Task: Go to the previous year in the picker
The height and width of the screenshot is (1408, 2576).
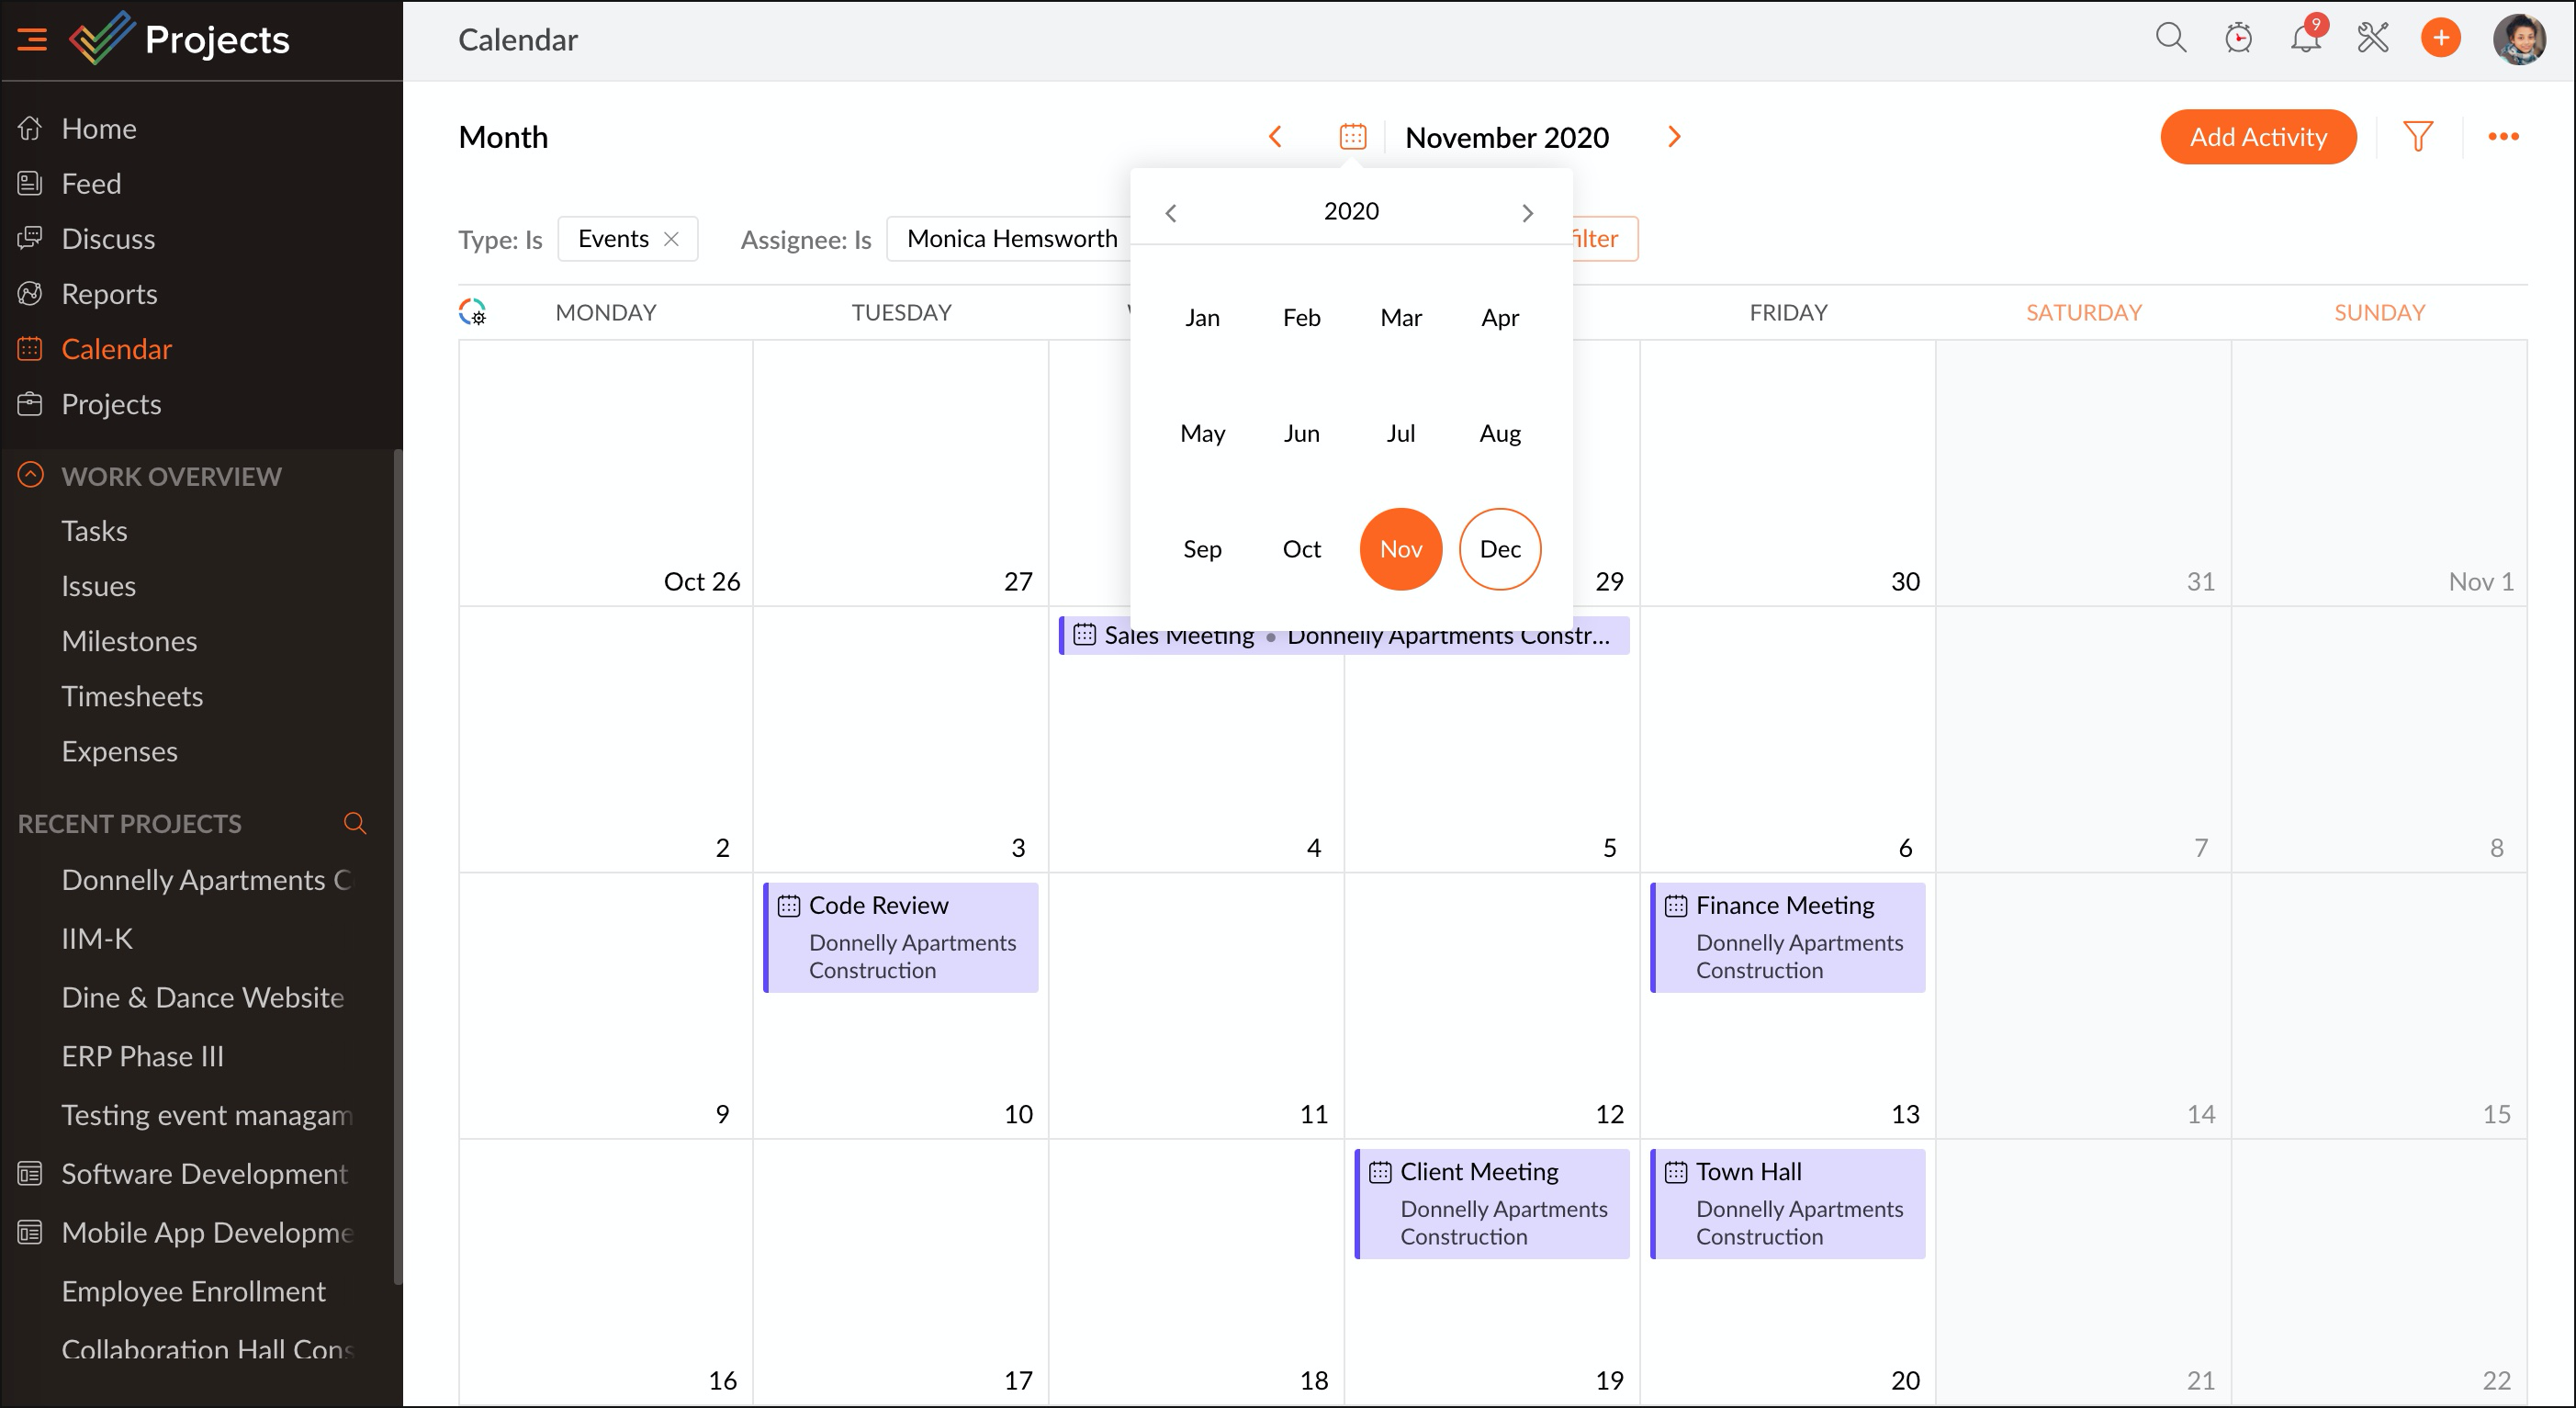Action: tap(1171, 213)
